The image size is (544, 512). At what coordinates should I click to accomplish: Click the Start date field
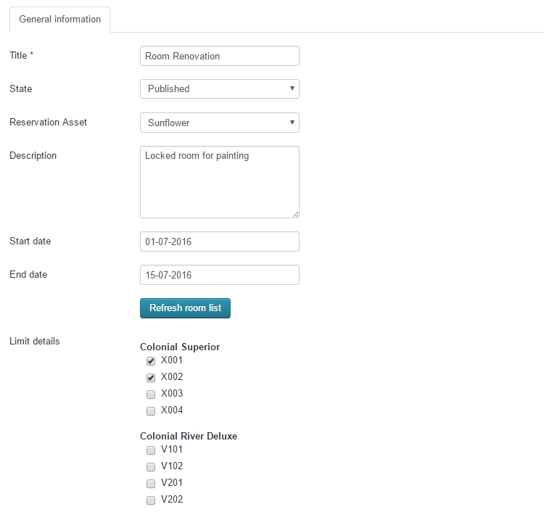click(x=219, y=241)
